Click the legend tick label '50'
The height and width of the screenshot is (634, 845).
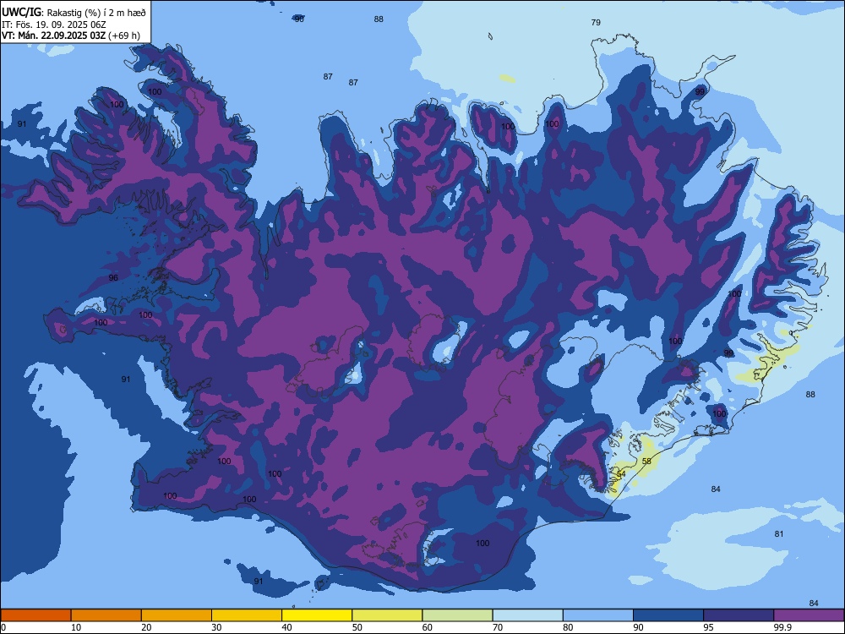[357, 627]
